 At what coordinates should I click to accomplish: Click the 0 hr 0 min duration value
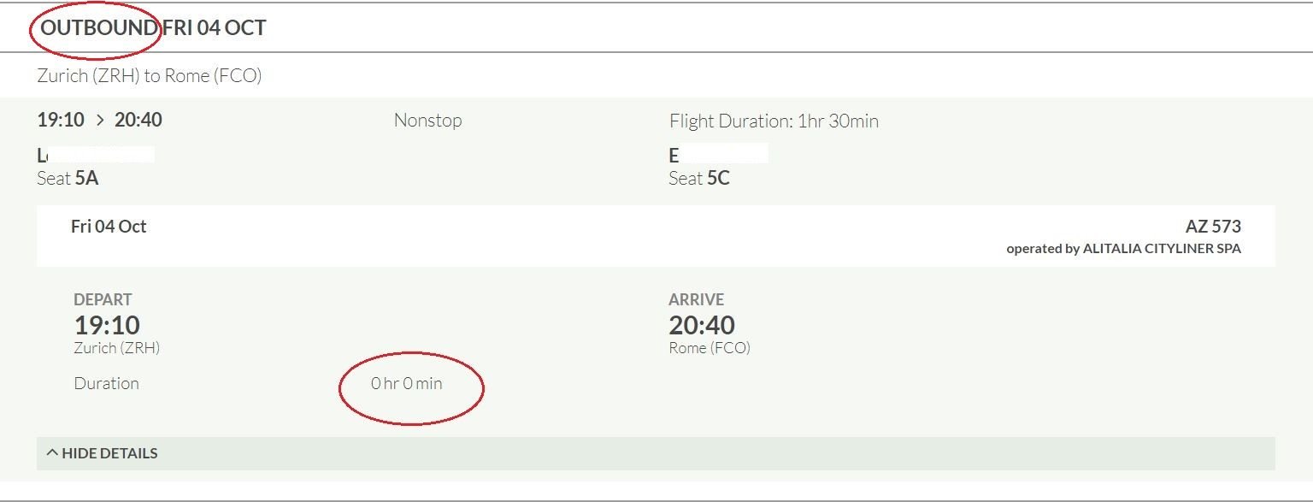[407, 384]
